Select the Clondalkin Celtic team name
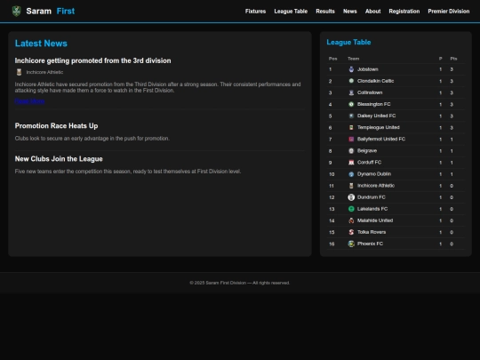 point(375,81)
